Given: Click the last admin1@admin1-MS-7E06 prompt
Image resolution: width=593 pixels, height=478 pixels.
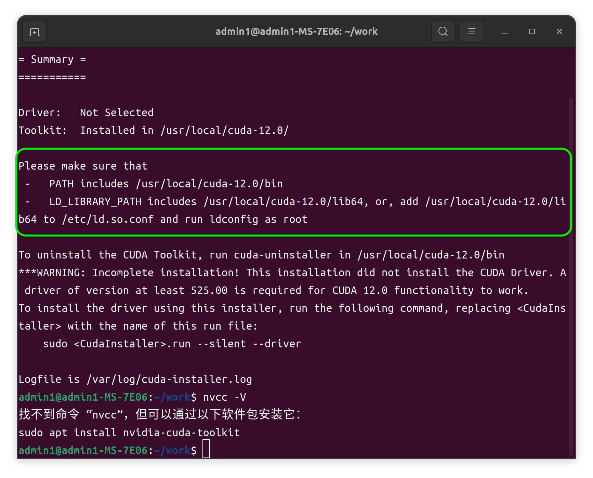Looking at the screenshot, I should 107,450.
